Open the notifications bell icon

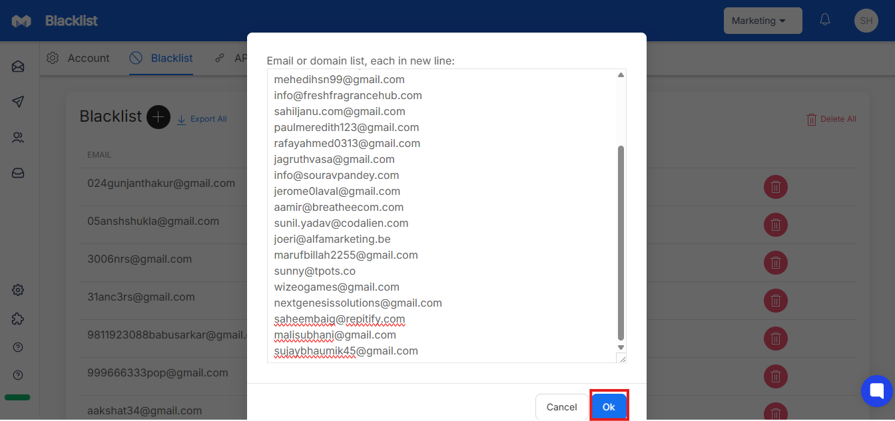coord(825,20)
